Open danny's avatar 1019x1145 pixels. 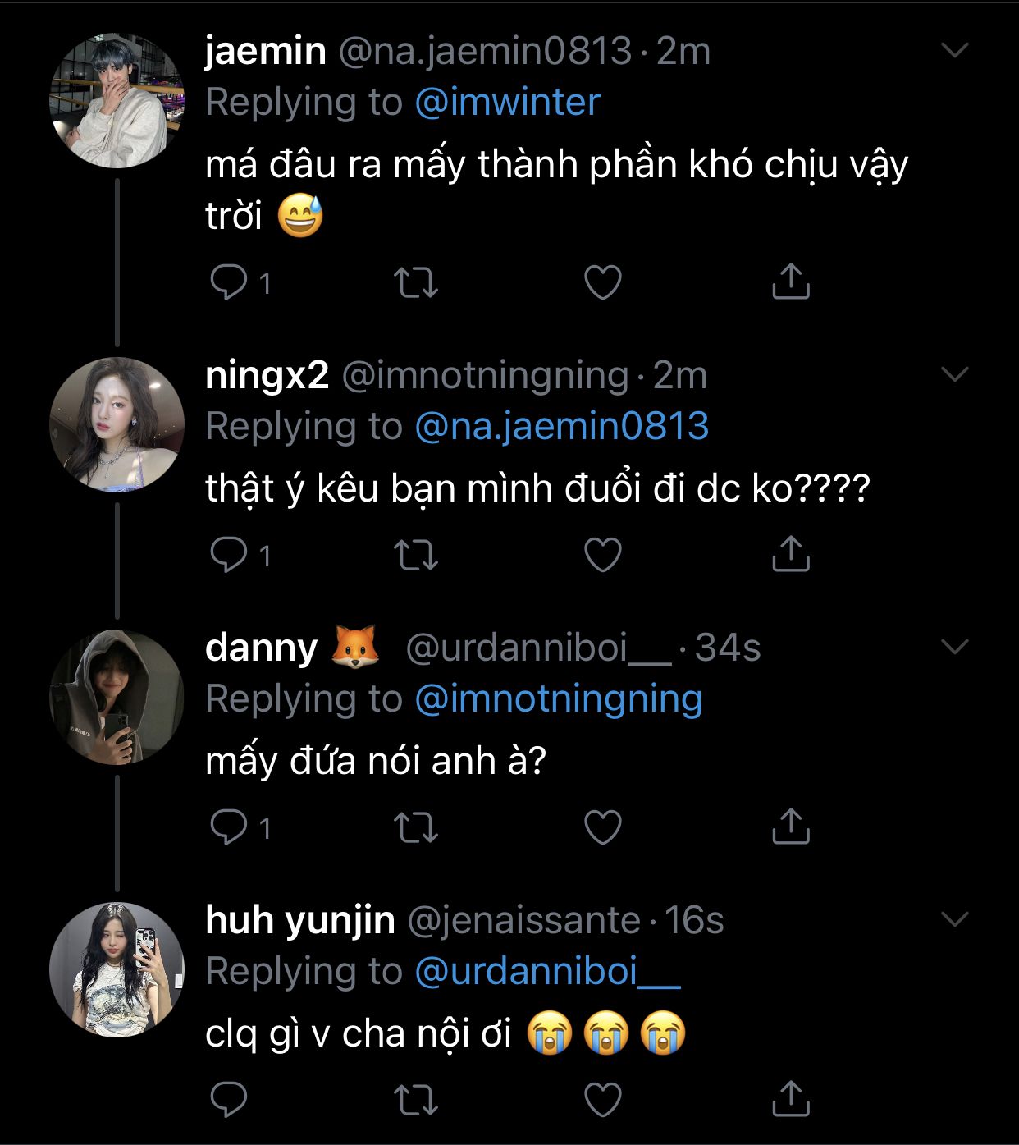click(x=117, y=698)
